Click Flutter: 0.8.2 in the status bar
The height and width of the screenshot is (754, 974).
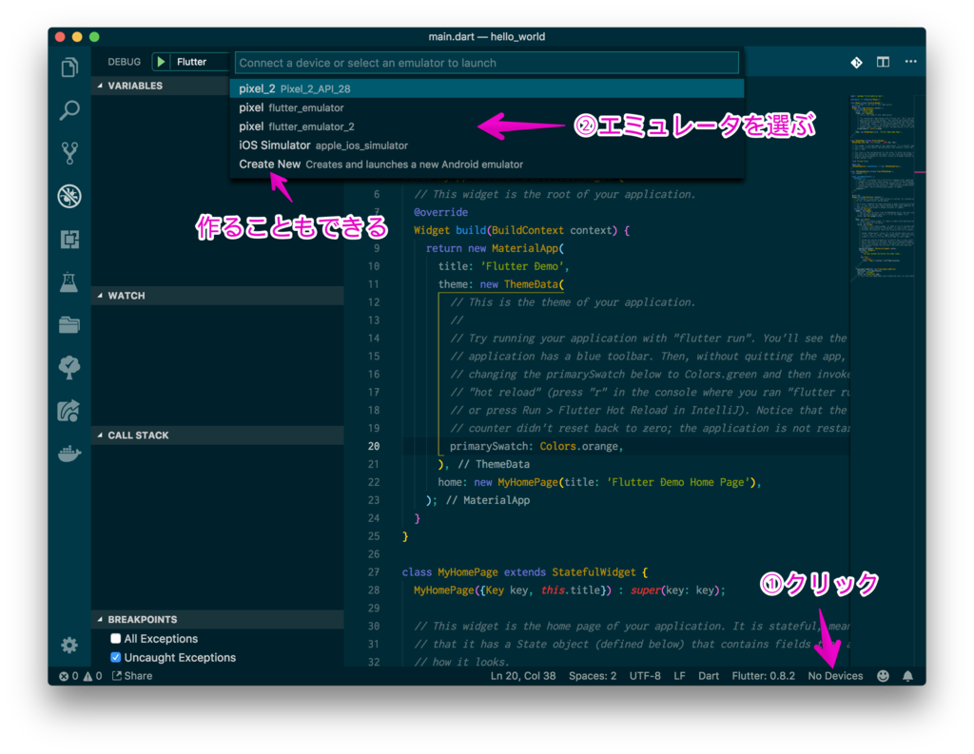coord(763,676)
